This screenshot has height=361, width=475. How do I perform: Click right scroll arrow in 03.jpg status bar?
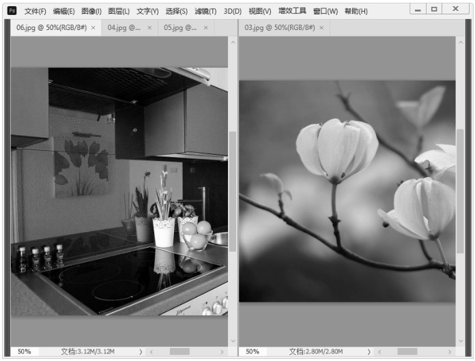(450, 352)
